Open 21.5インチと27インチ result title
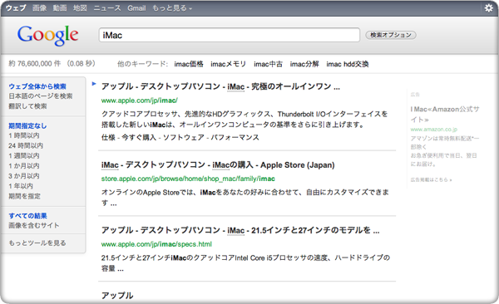499x304 pixels. tap(240, 230)
